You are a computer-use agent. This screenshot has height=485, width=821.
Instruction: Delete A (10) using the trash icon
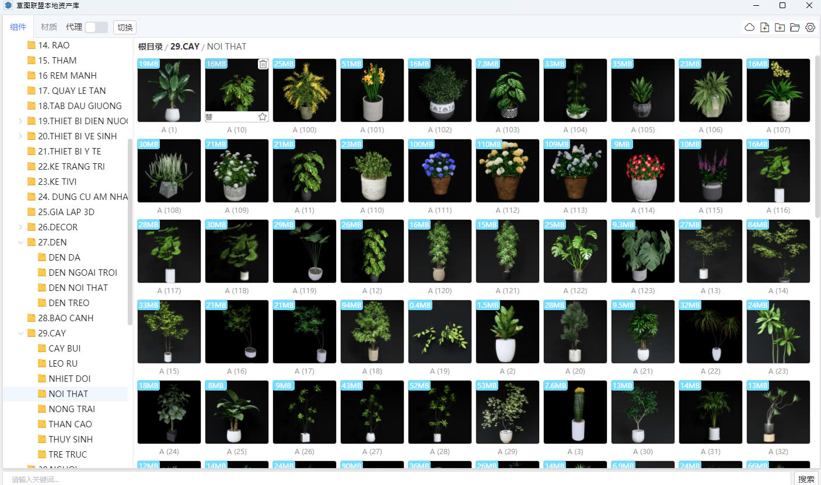263,64
